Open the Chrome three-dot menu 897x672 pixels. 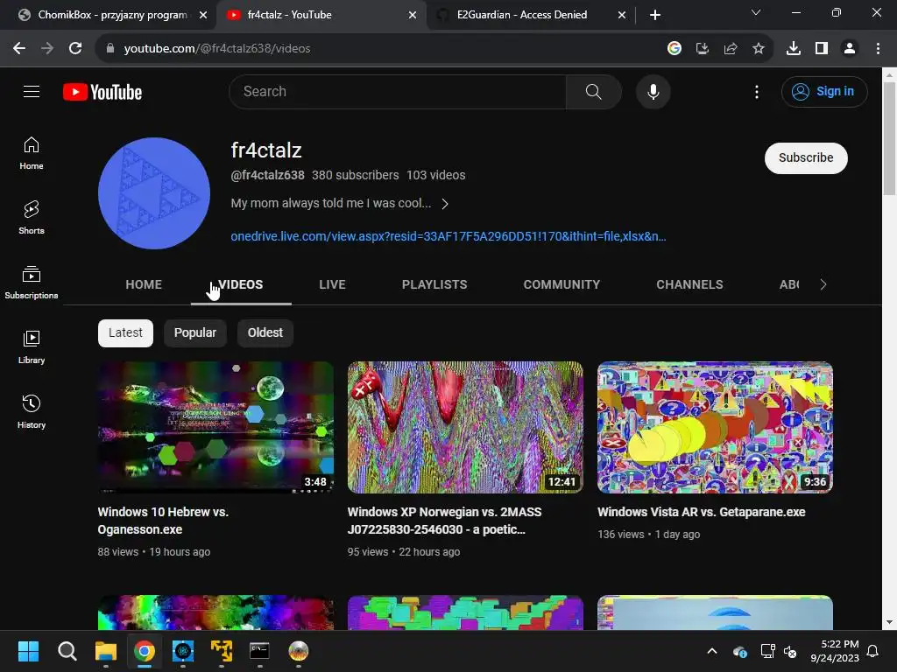[x=878, y=49]
